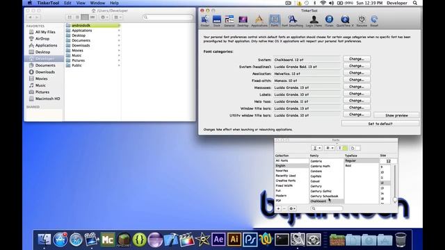Click Show preview button

pyautogui.click(x=396, y=115)
